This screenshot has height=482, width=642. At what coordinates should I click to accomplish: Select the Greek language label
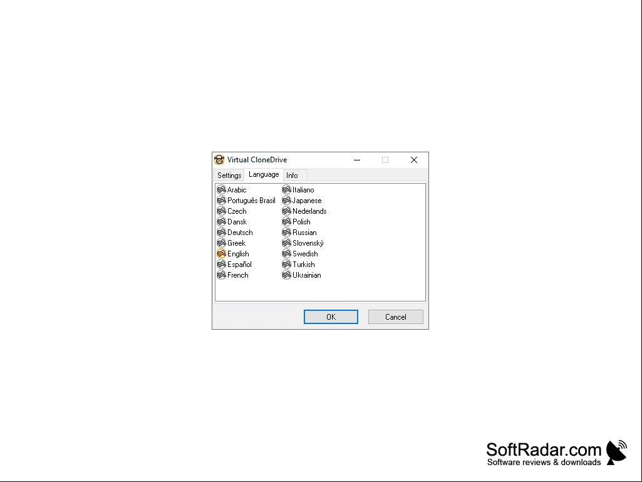click(x=236, y=243)
